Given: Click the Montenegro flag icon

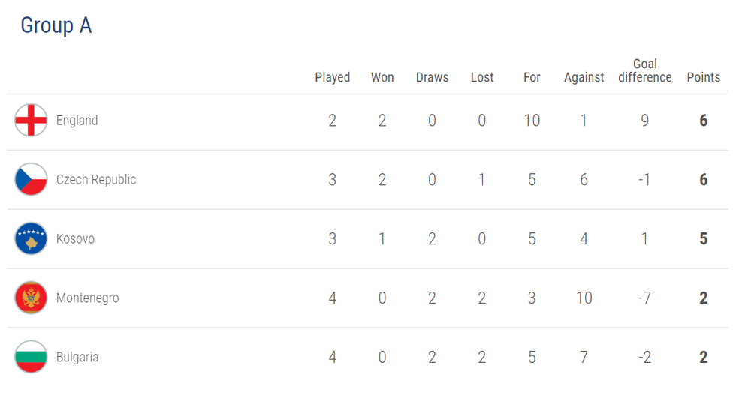Looking at the screenshot, I should [31, 298].
